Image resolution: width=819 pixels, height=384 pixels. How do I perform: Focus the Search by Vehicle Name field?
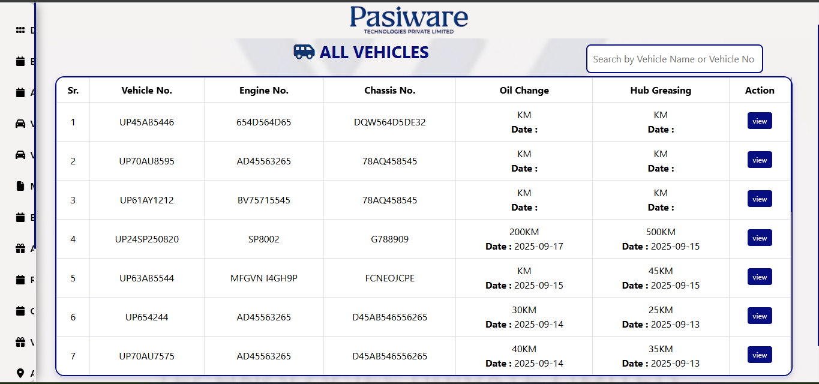(x=674, y=59)
